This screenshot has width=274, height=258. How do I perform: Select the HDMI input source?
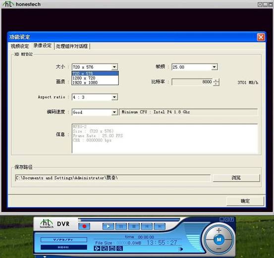pos(63,247)
